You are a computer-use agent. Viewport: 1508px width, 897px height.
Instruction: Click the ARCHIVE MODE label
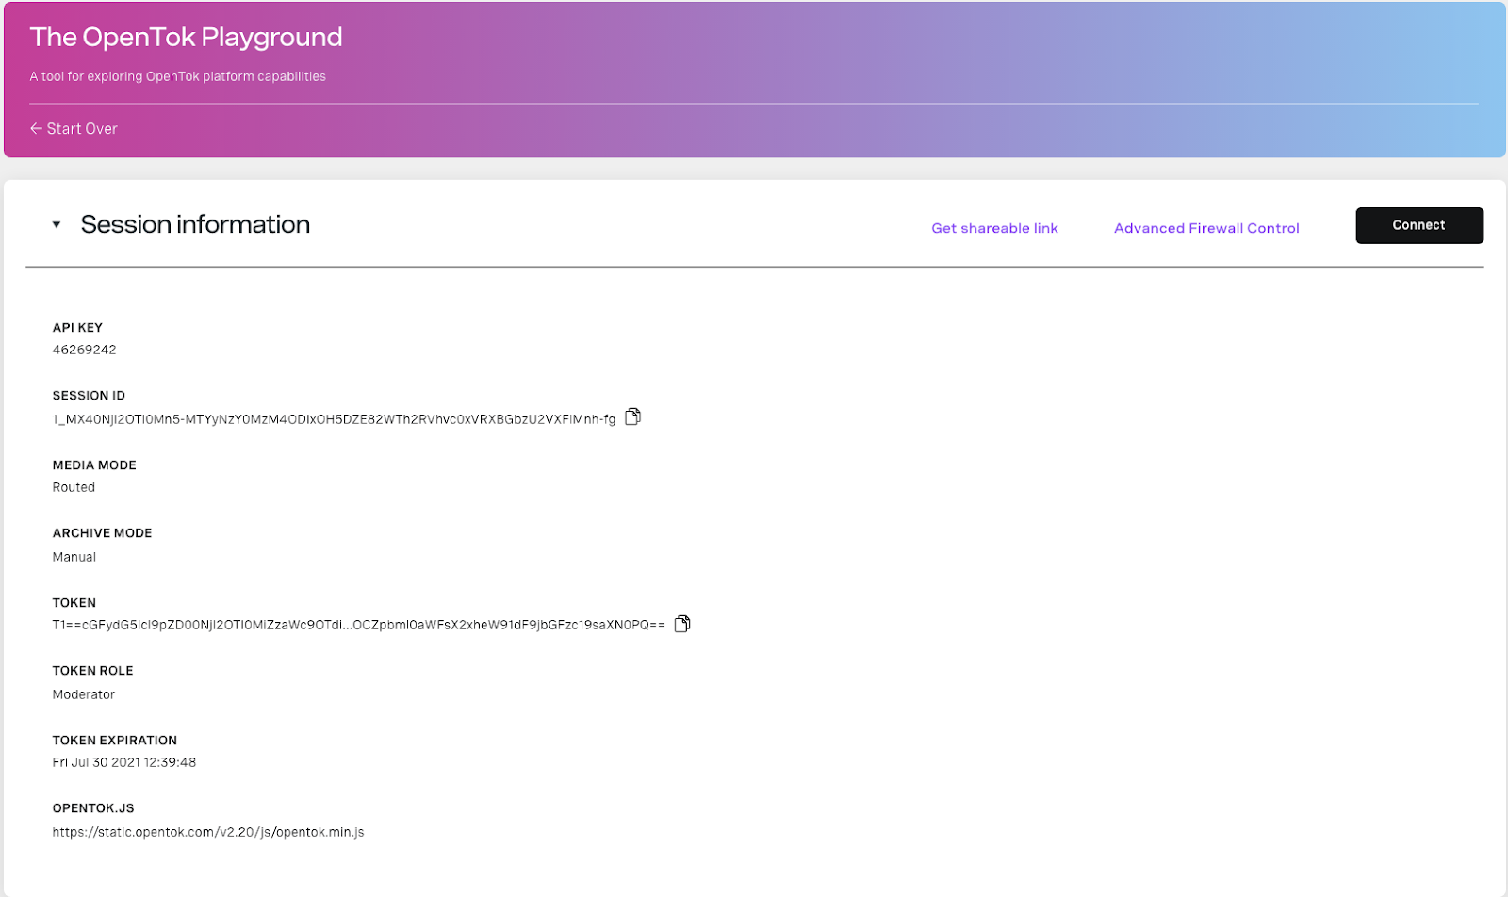102,533
